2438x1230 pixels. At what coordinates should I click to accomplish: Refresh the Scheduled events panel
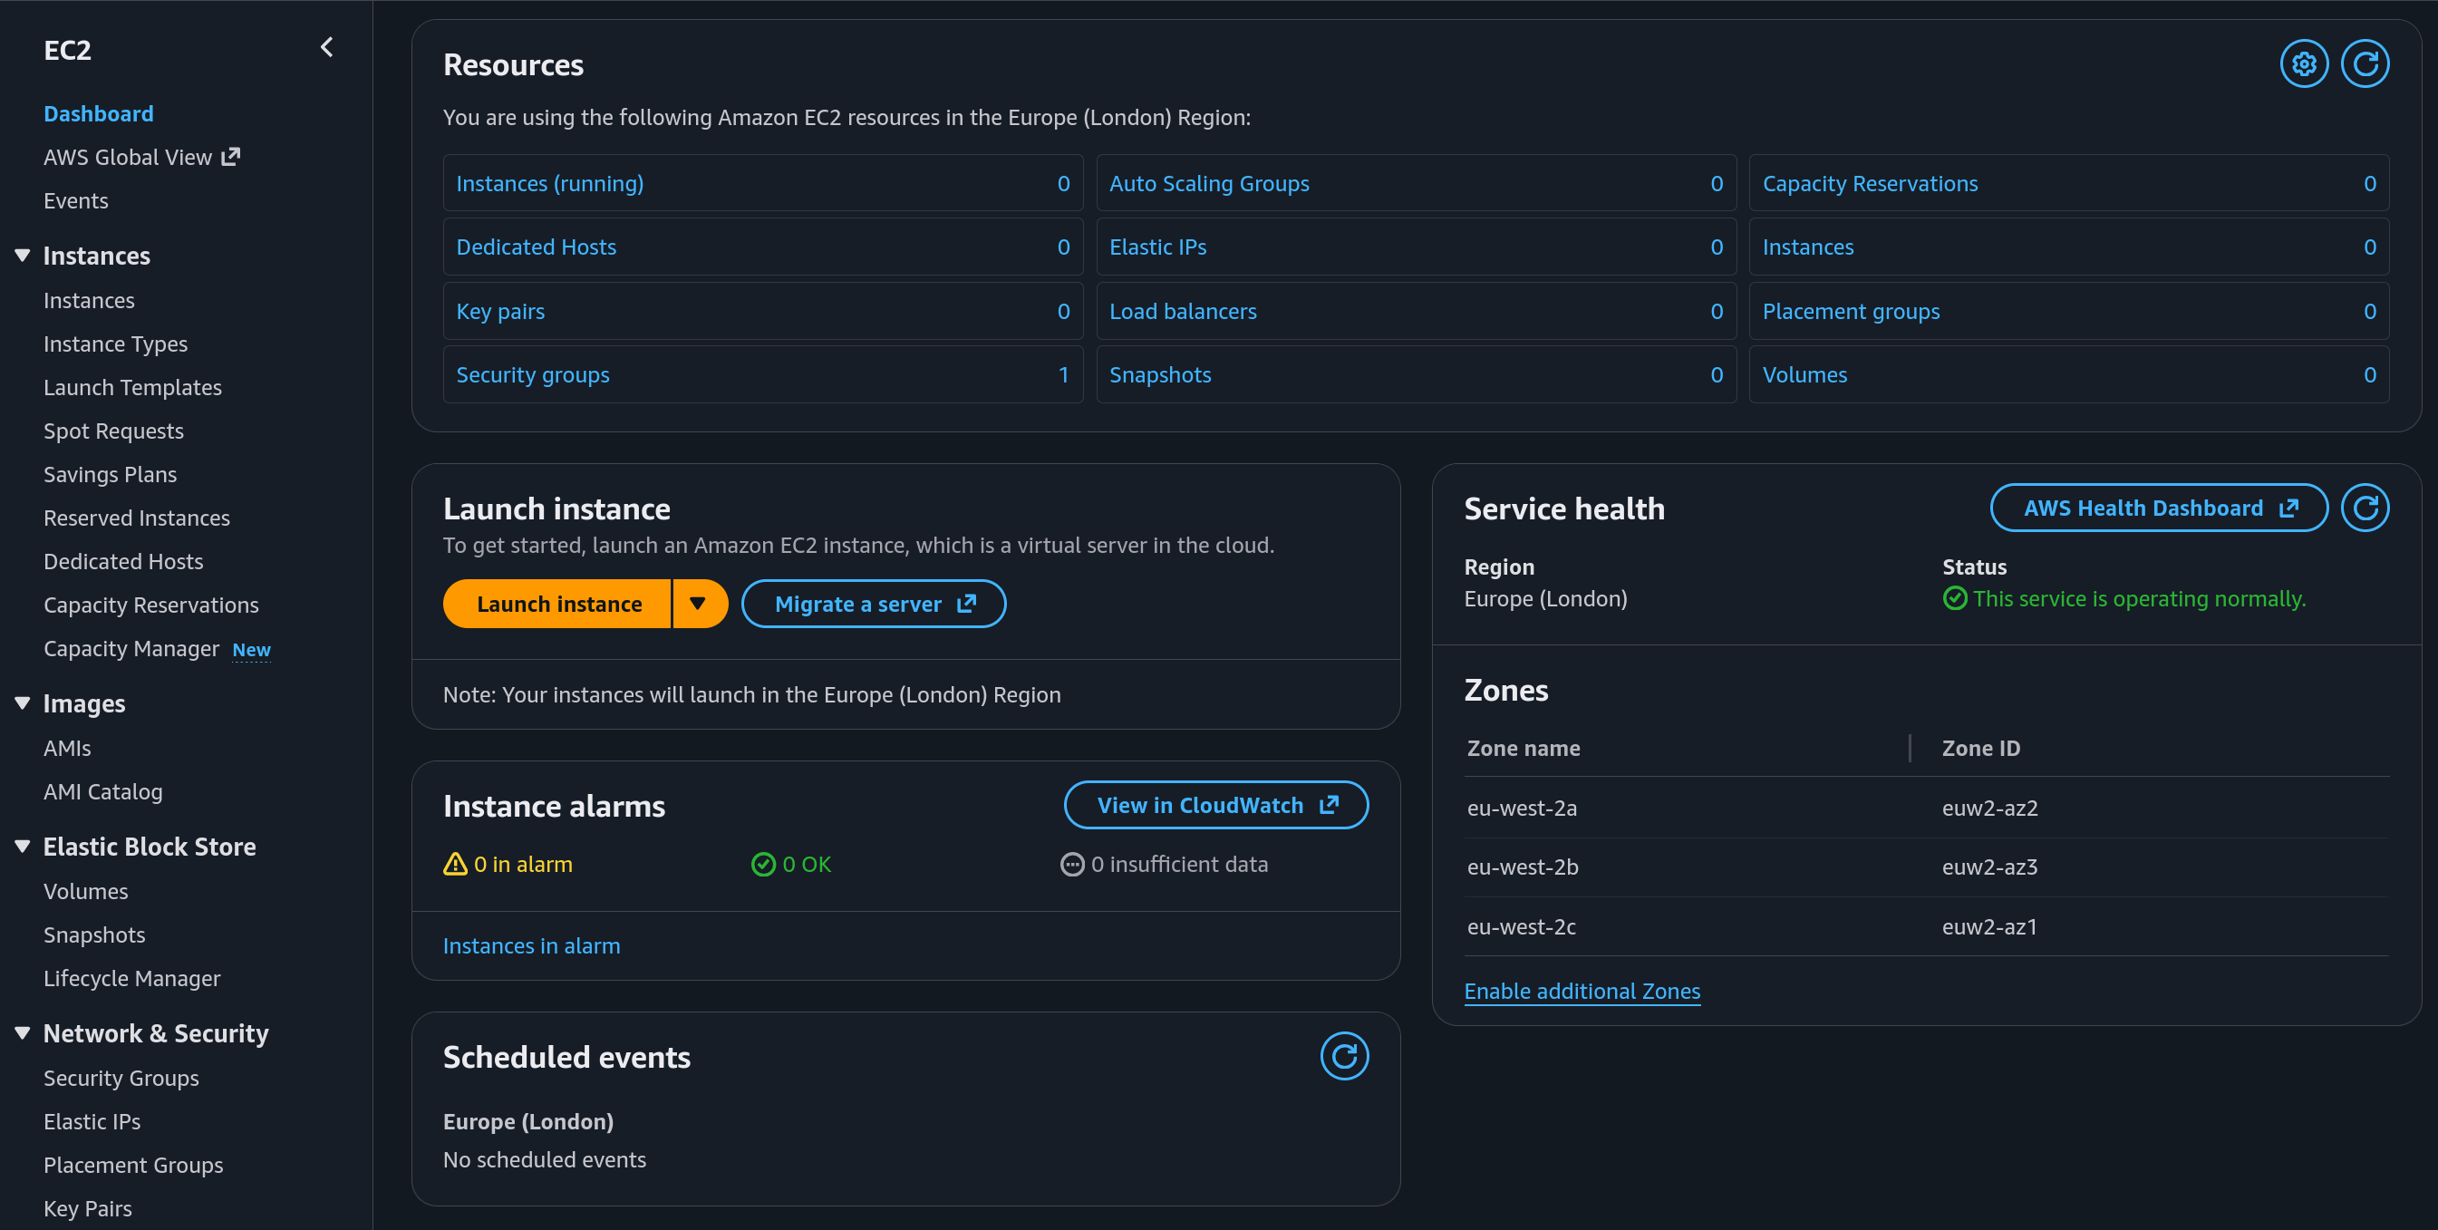1344,1056
